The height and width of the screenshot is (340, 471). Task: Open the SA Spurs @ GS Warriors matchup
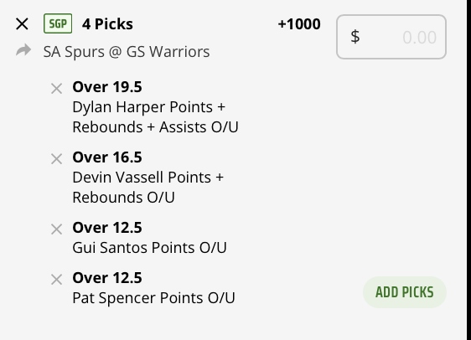127,52
